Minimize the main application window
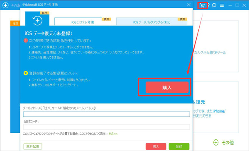Image resolution: width=249 pixels, height=151 pixels. pyautogui.click(x=230, y=5)
